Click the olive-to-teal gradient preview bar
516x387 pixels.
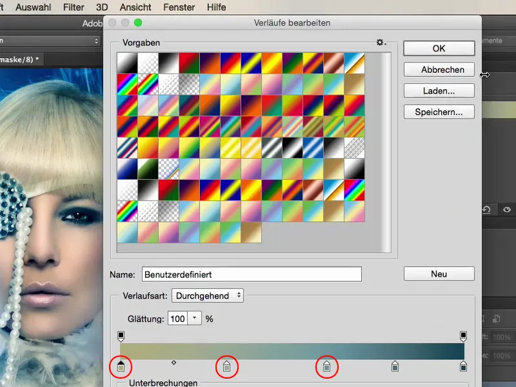(x=292, y=351)
